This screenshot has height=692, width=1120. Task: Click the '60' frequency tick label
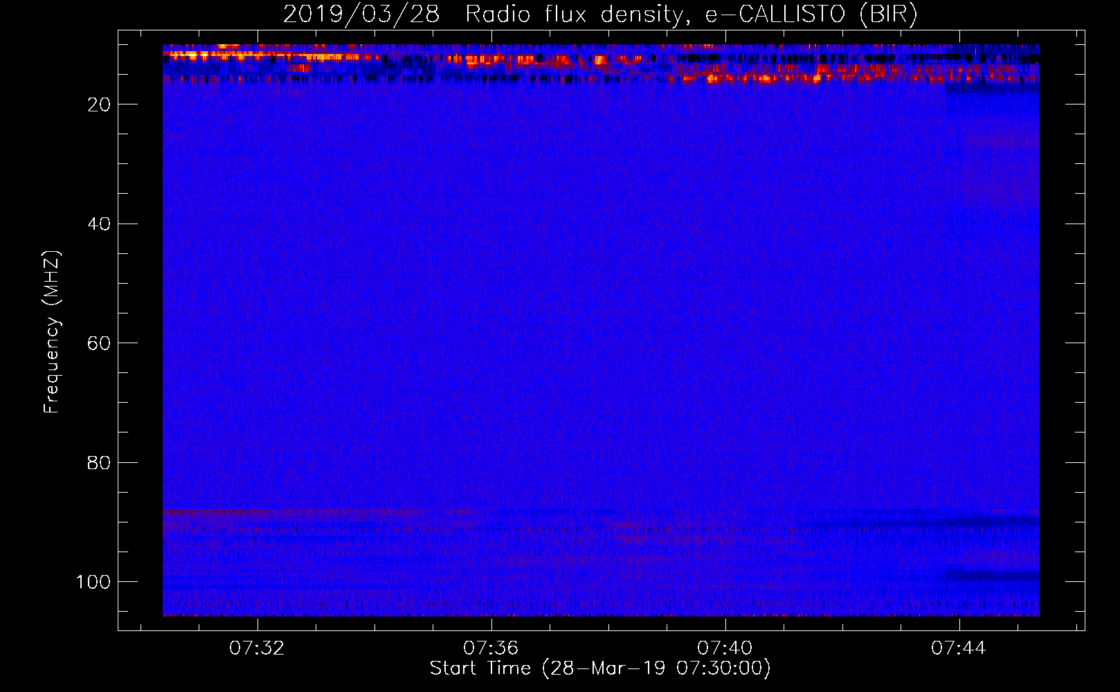pyautogui.click(x=99, y=343)
